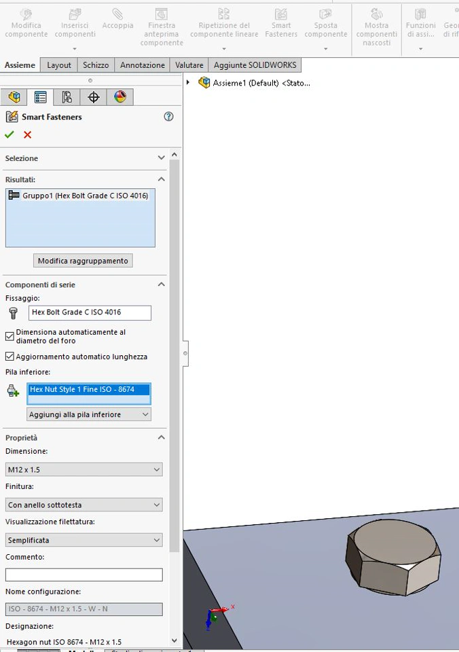Switch to the Annotazione tab

[x=142, y=65]
